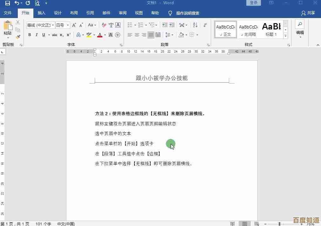
Task: Click the zoom slider in status bar
Action: [x=280, y=224]
